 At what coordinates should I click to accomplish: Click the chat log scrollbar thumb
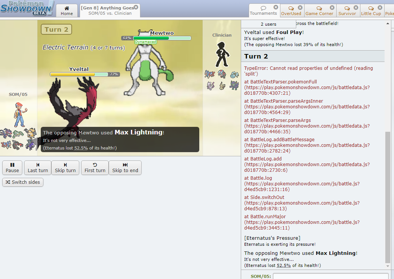[388, 197]
